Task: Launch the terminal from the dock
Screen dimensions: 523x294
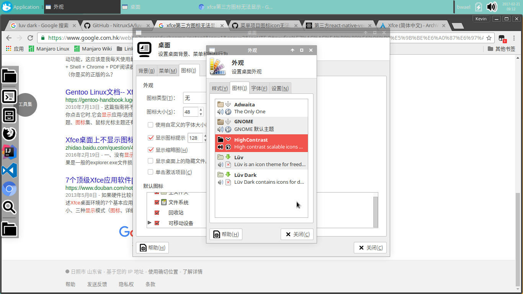Action: pos(10,96)
